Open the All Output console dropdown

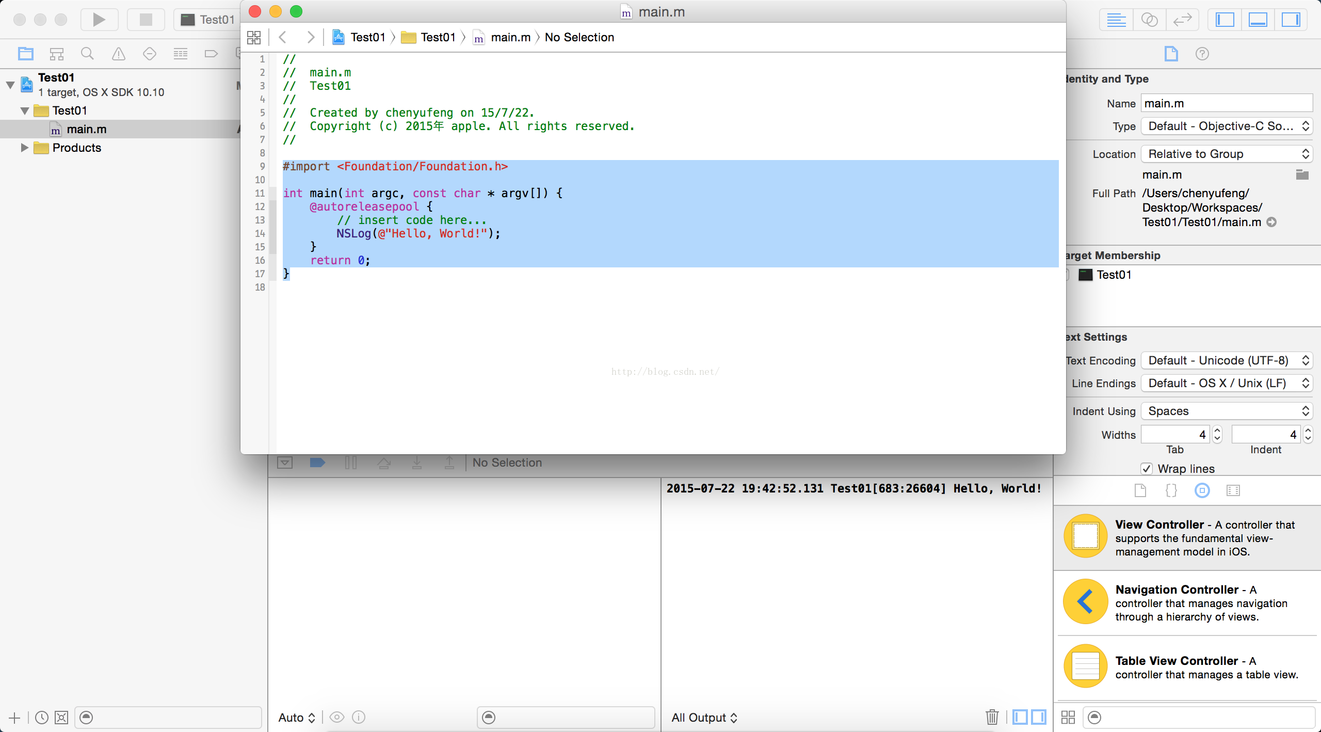[x=704, y=718]
